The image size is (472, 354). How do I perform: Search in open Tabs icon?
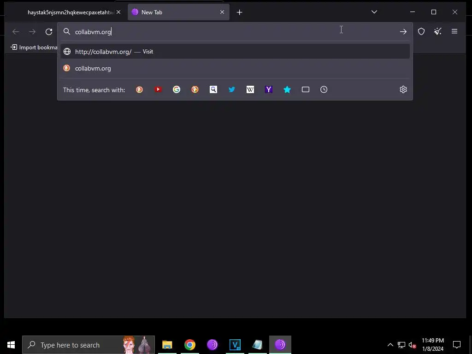pyautogui.click(x=306, y=89)
